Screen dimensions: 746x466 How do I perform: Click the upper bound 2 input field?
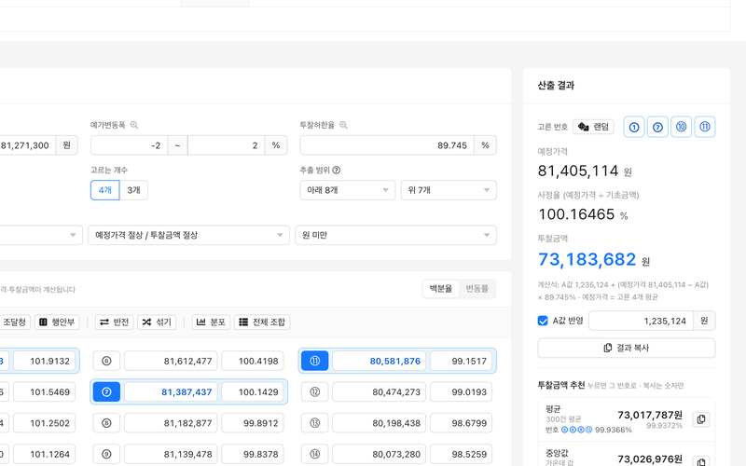tap(226, 145)
